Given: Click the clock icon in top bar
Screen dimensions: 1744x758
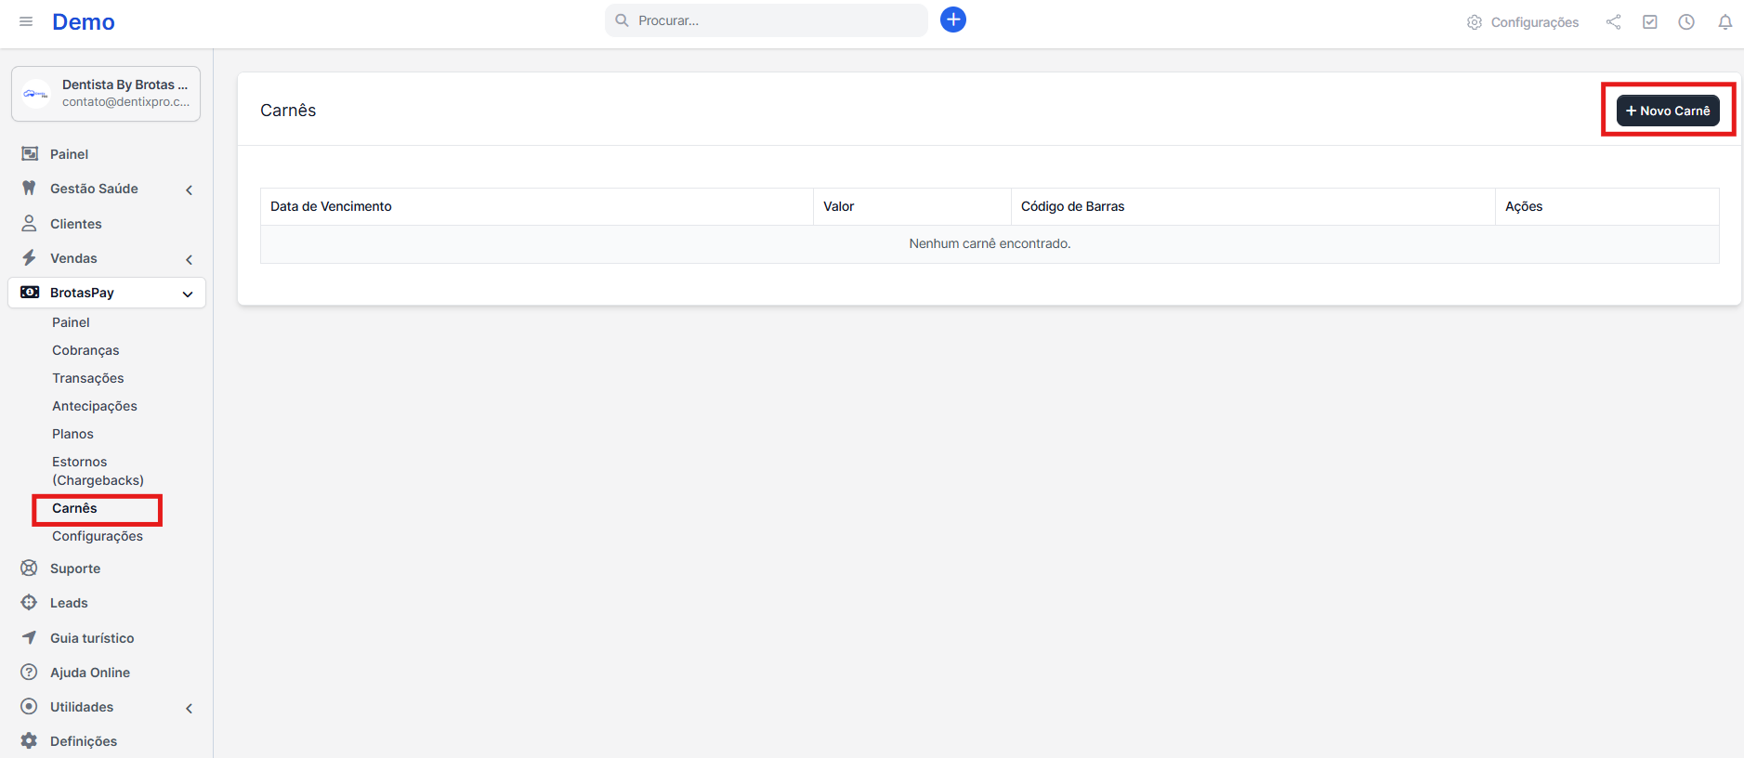Looking at the screenshot, I should 1686,22.
